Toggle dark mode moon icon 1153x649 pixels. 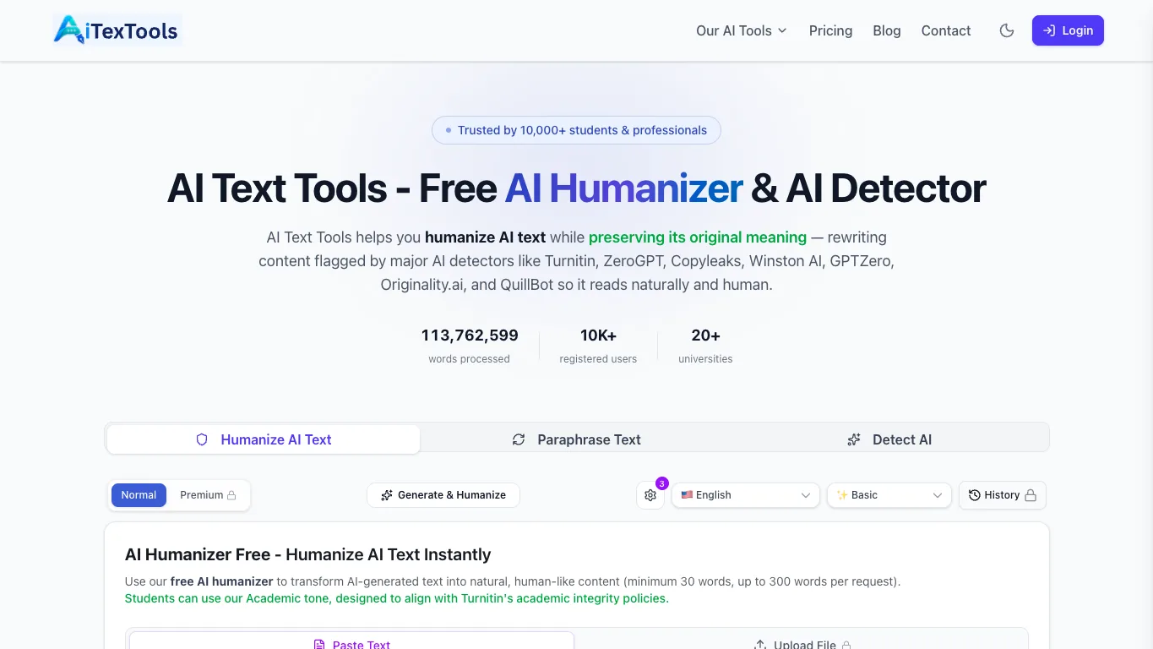click(1007, 30)
